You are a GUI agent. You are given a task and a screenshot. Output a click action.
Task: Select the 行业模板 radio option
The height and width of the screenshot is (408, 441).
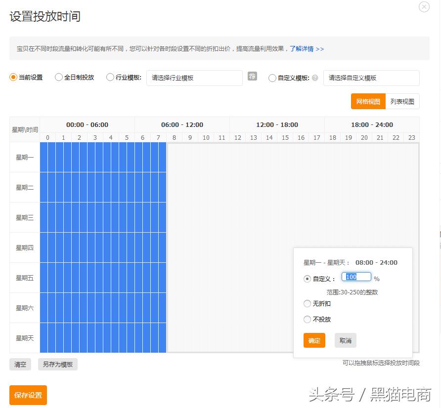(109, 77)
